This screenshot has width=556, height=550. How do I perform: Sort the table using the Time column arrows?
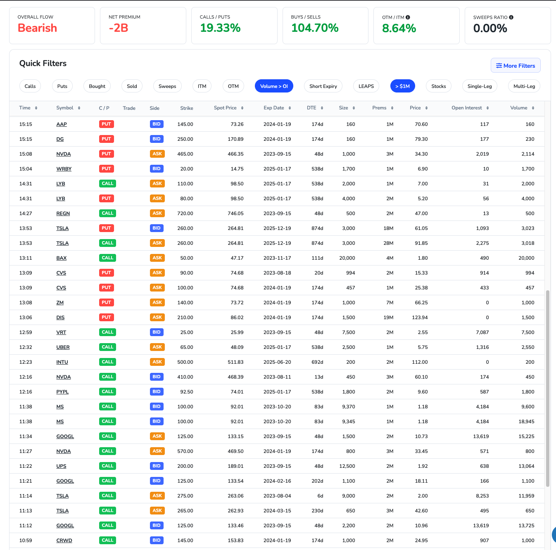(37, 108)
